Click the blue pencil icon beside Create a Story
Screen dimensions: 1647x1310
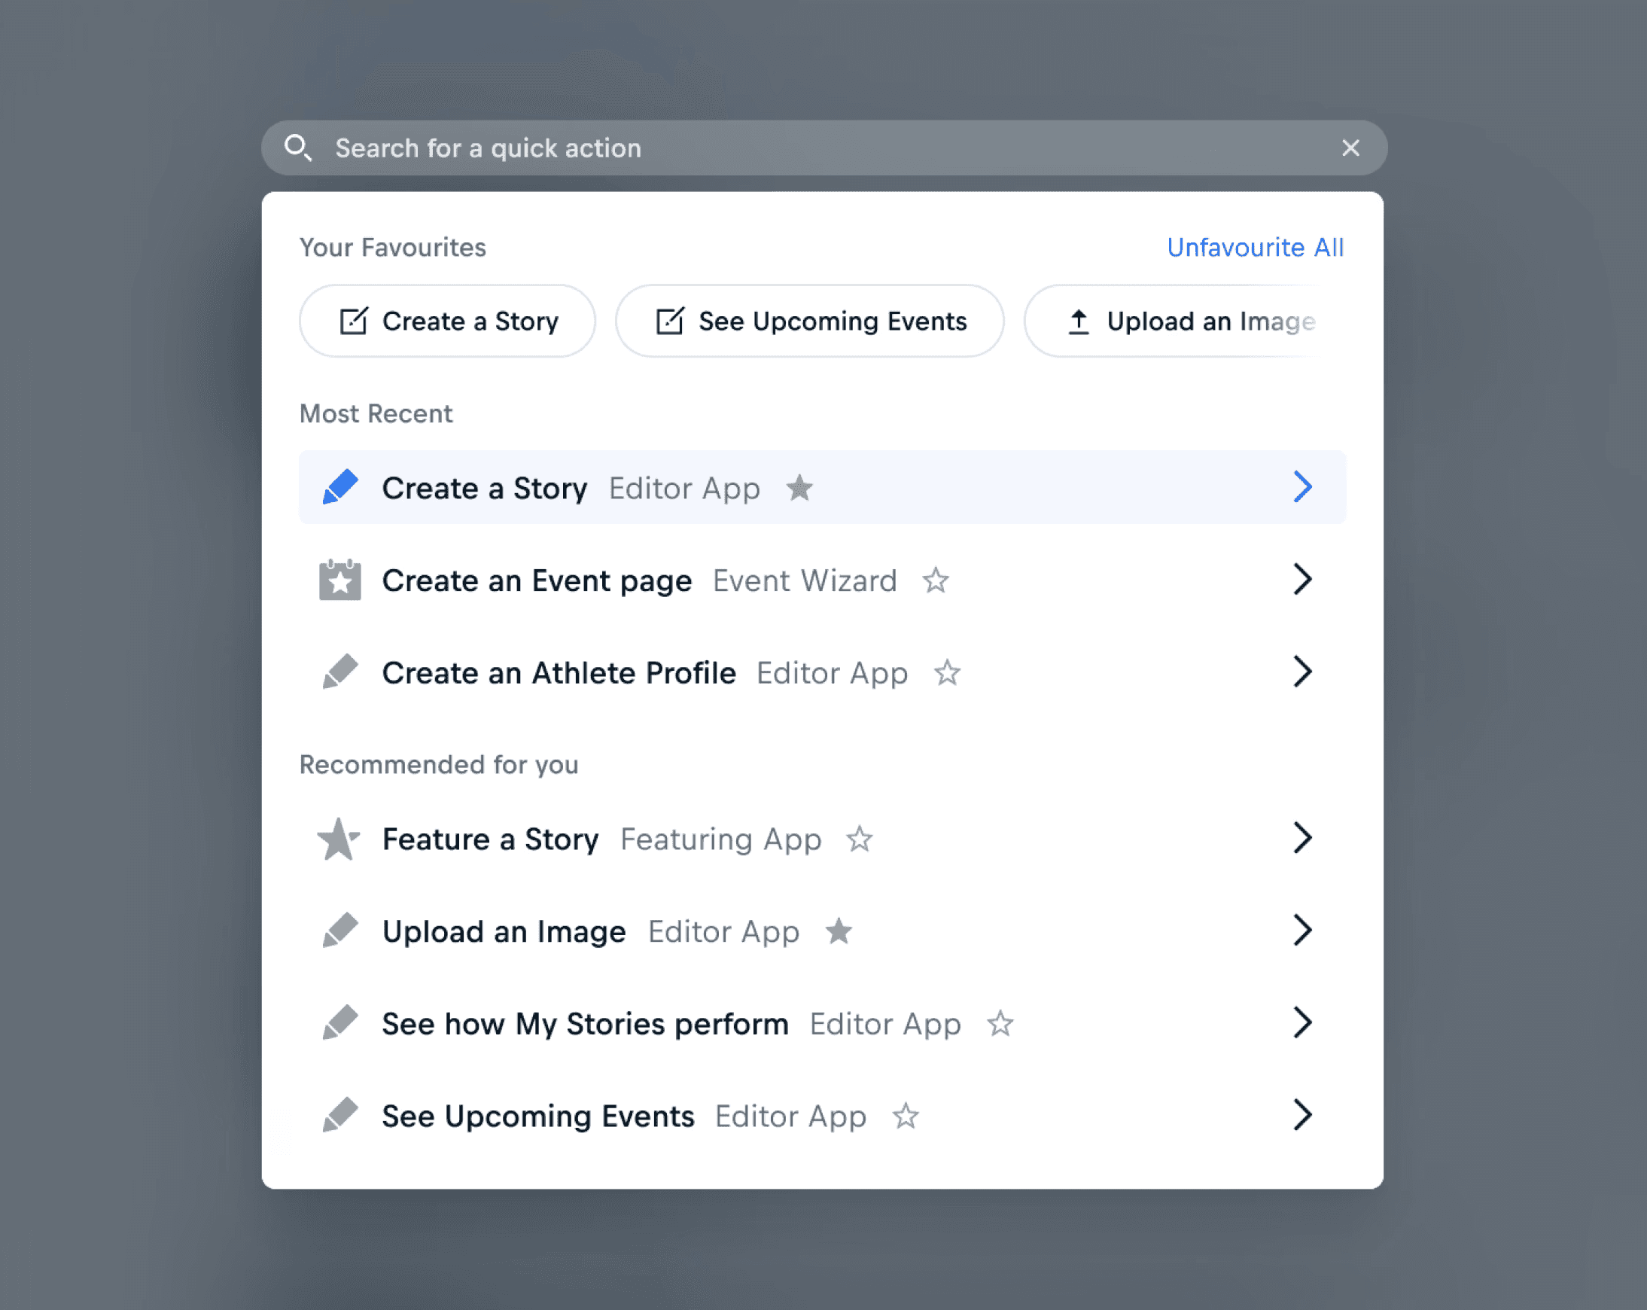[x=340, y=487]
